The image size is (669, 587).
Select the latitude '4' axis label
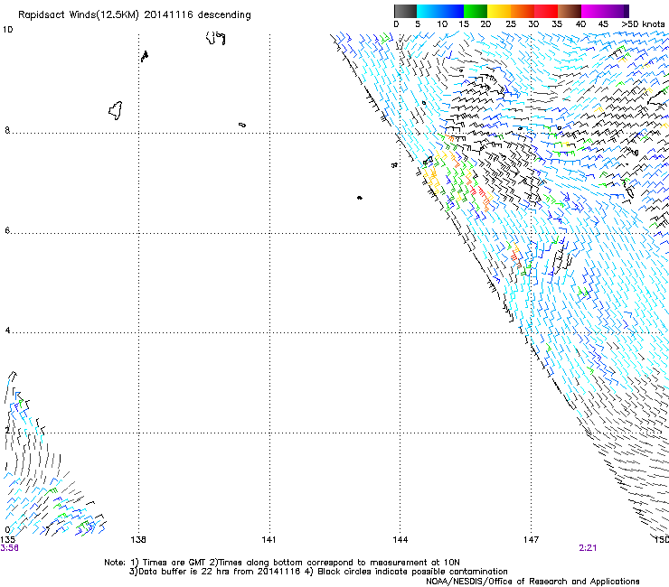click(7, 331)
